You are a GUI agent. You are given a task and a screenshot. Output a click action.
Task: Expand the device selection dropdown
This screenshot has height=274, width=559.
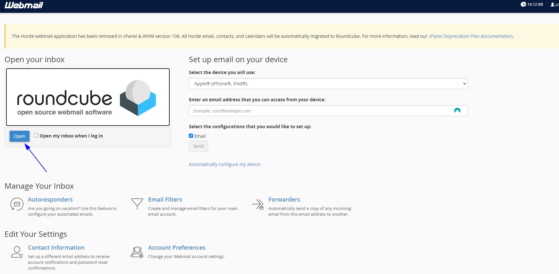tap(328, 84)
